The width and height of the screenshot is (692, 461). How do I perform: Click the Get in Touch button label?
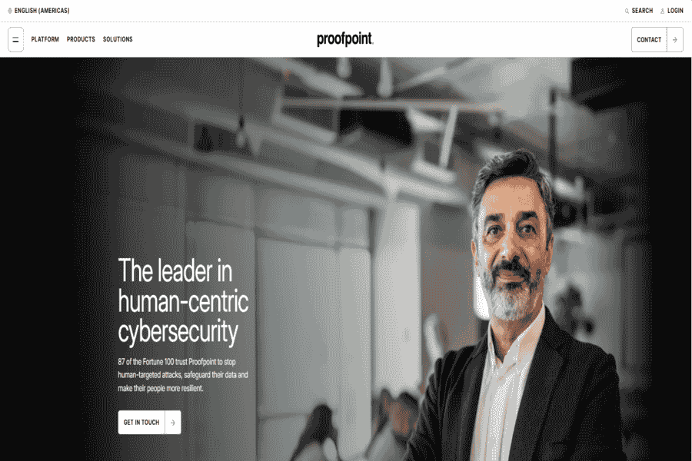point(141,422)
